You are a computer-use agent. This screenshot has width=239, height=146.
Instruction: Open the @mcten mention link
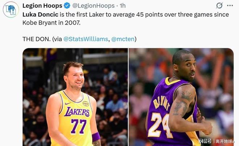tap(123, 39)
